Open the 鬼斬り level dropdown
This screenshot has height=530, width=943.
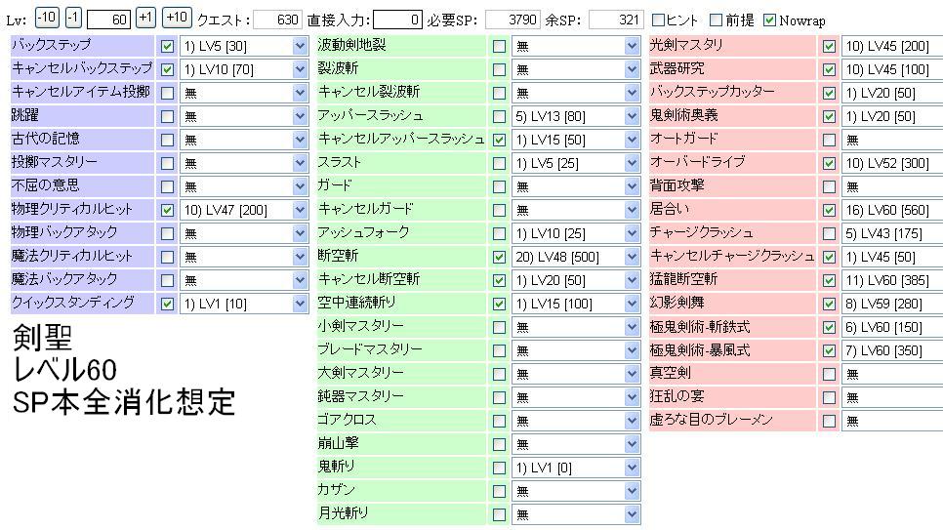pyautogui.click(x=576, y=469)
